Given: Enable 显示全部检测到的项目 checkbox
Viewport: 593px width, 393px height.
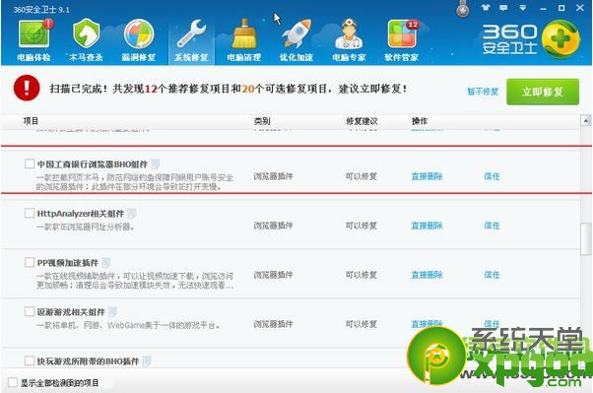Looking at the screenshot, I should [x=13, y=383].
